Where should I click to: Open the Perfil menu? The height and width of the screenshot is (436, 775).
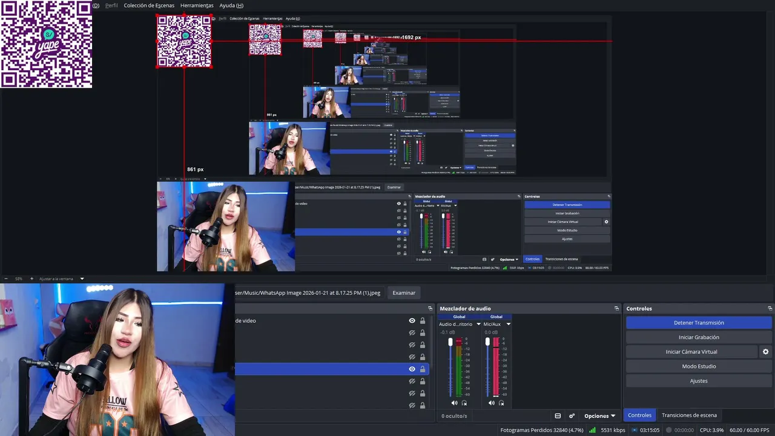point(111,5)
